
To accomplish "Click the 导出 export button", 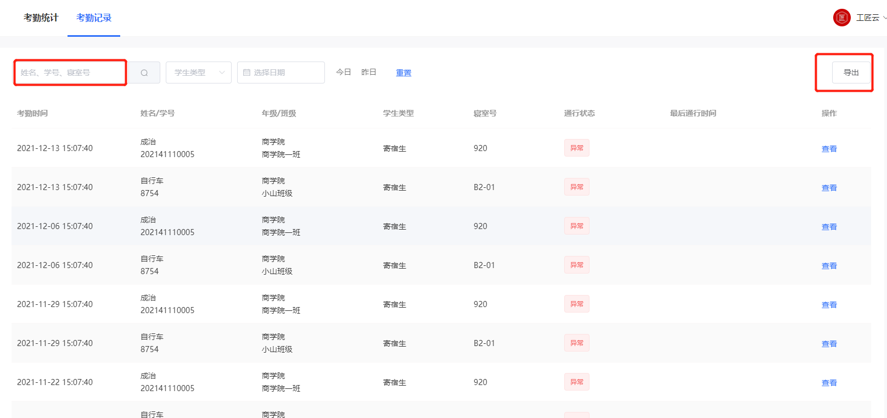I will pyautogui.click(x=851, y=73).
